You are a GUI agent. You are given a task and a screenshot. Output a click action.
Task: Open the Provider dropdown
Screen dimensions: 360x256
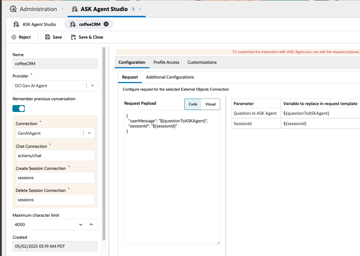pyautogui.click(x=93, y=85)
